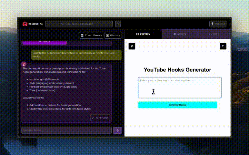
Task: Open the Assets tab
Action: pyautogui.click(x=180, y=34)
